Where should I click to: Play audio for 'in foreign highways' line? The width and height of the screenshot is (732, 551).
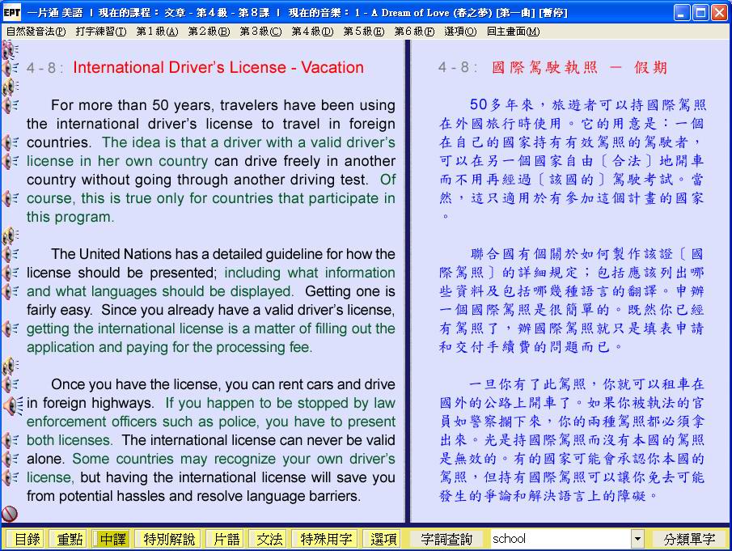(11, 403)
